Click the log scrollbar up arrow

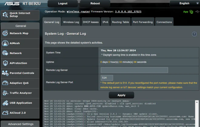(197, 102)
